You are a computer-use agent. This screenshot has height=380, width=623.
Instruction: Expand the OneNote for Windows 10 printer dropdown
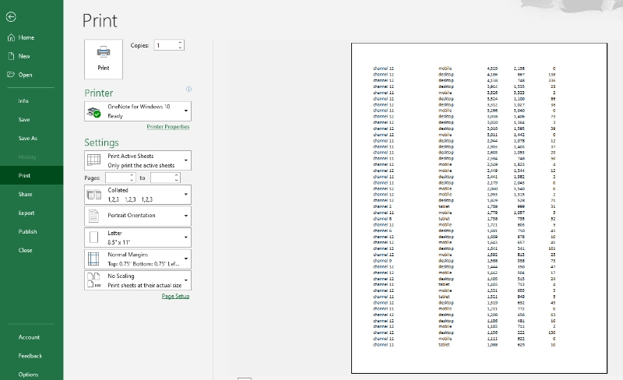click(x=186, y=111)
